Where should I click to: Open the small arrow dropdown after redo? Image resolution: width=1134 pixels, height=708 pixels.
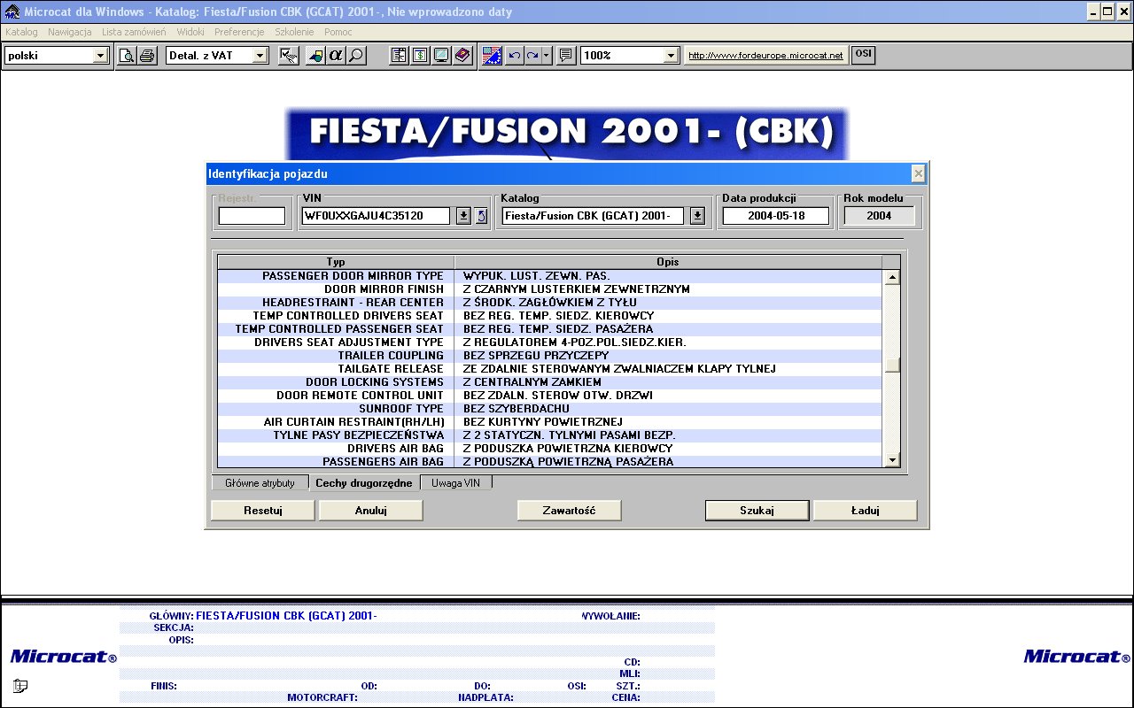click(547, 55)
